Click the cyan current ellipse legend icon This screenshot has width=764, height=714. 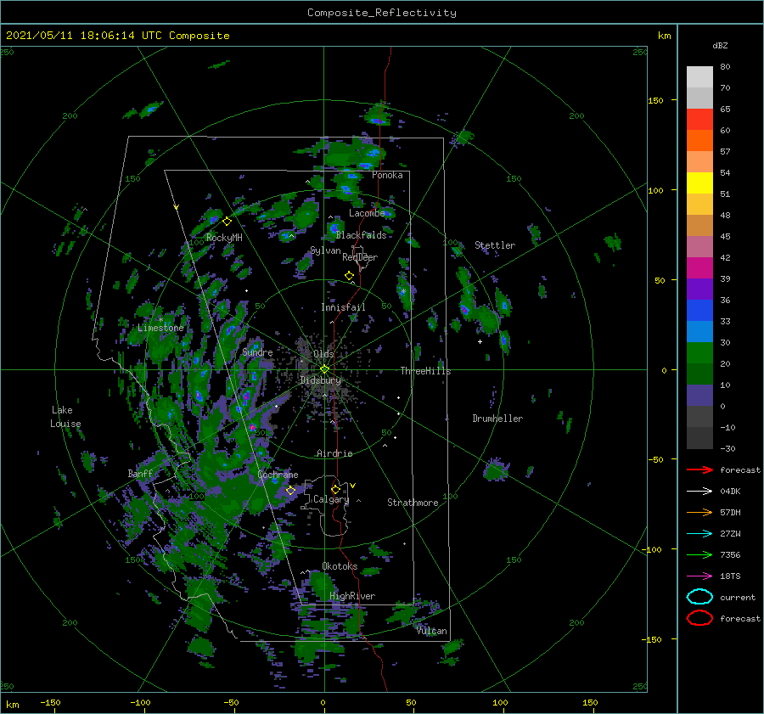click(x=699, y=597)
